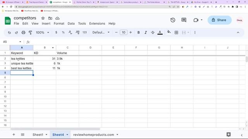The image size is (248, 139).
Task: Click the competitors document title
Action: click(x=25, y=18)
